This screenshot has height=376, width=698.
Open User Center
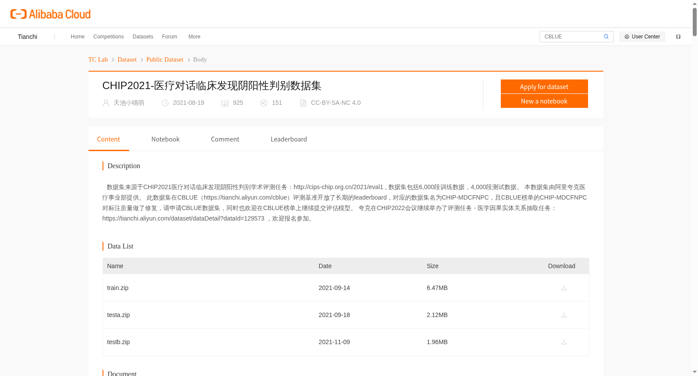click(642, 37)
